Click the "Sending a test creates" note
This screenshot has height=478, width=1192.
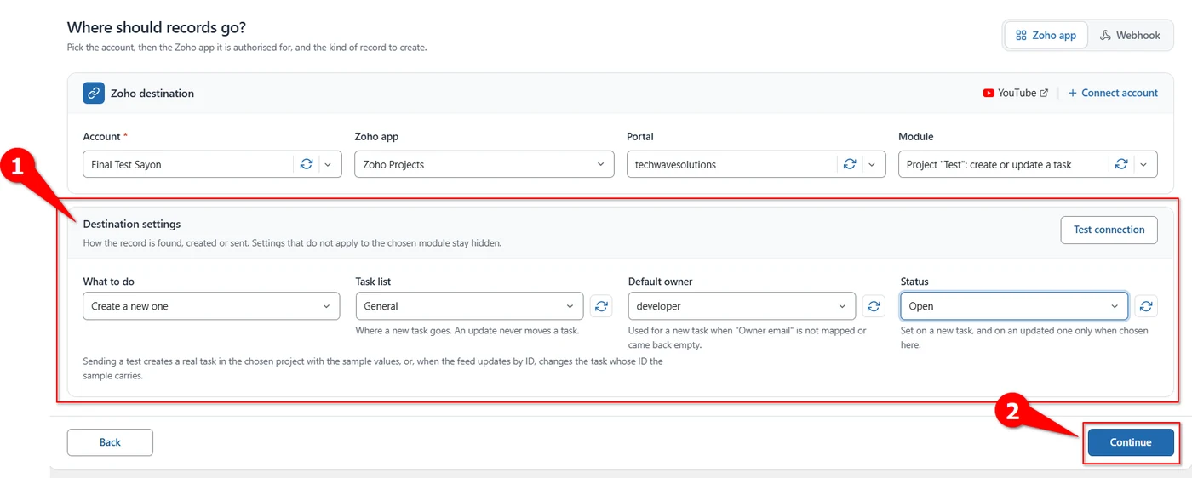[x=373, y=368]
